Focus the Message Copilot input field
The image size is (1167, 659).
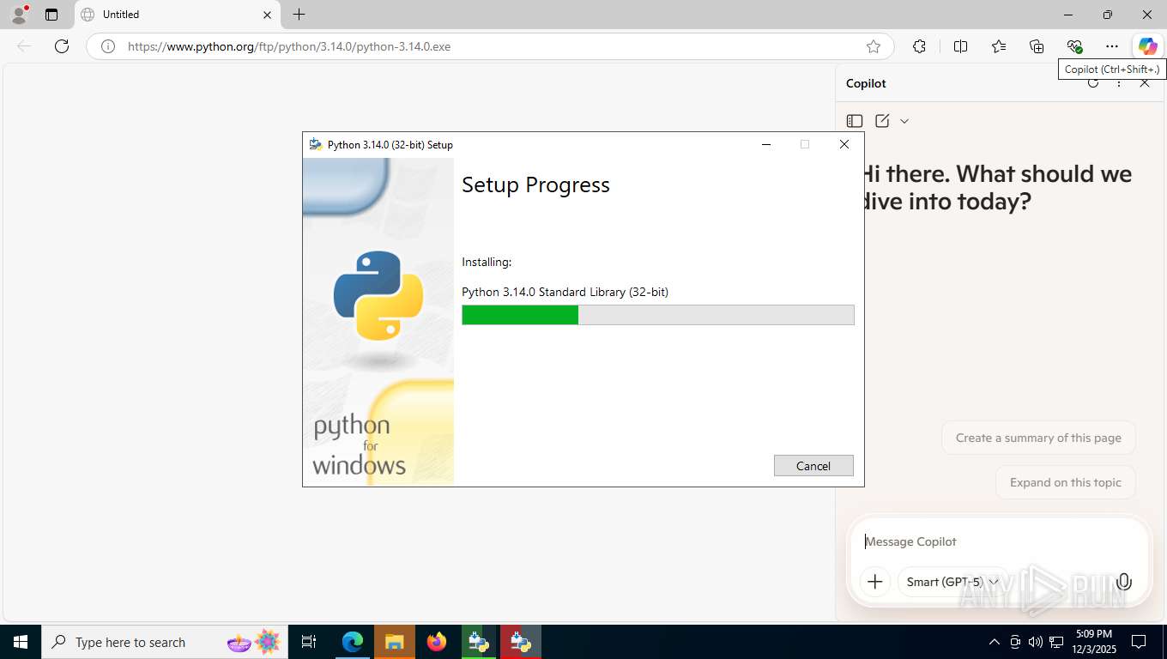pyautogui.click(x=1000, y=541)
